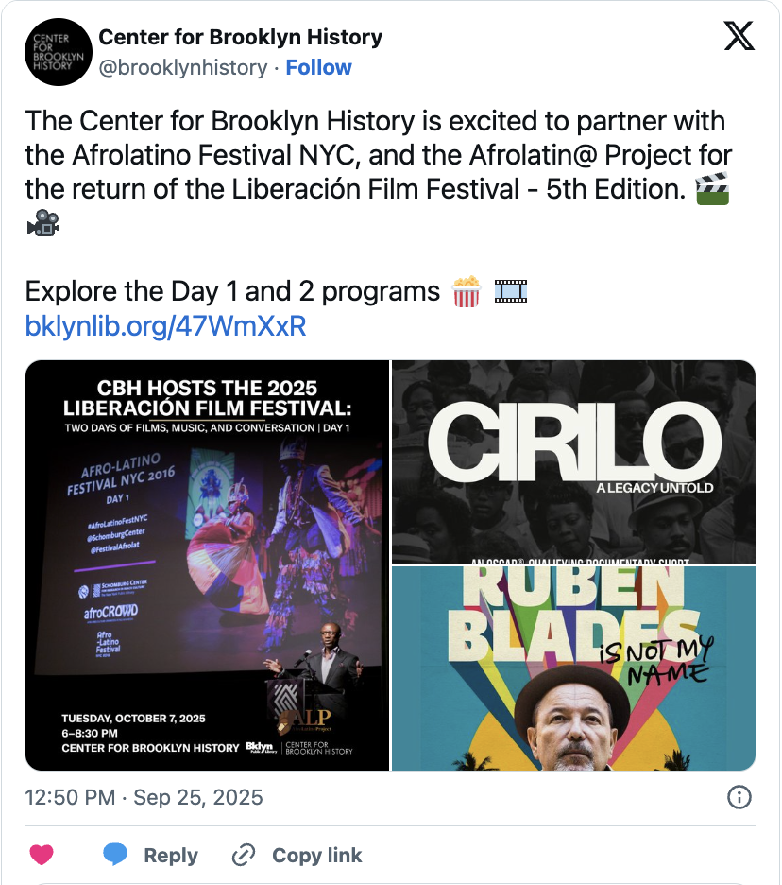This screenshot has height=885, width=782.
Task: Click the Center for Brooklyn History display name
Action: pyautogui.click(x=240, y=37)
